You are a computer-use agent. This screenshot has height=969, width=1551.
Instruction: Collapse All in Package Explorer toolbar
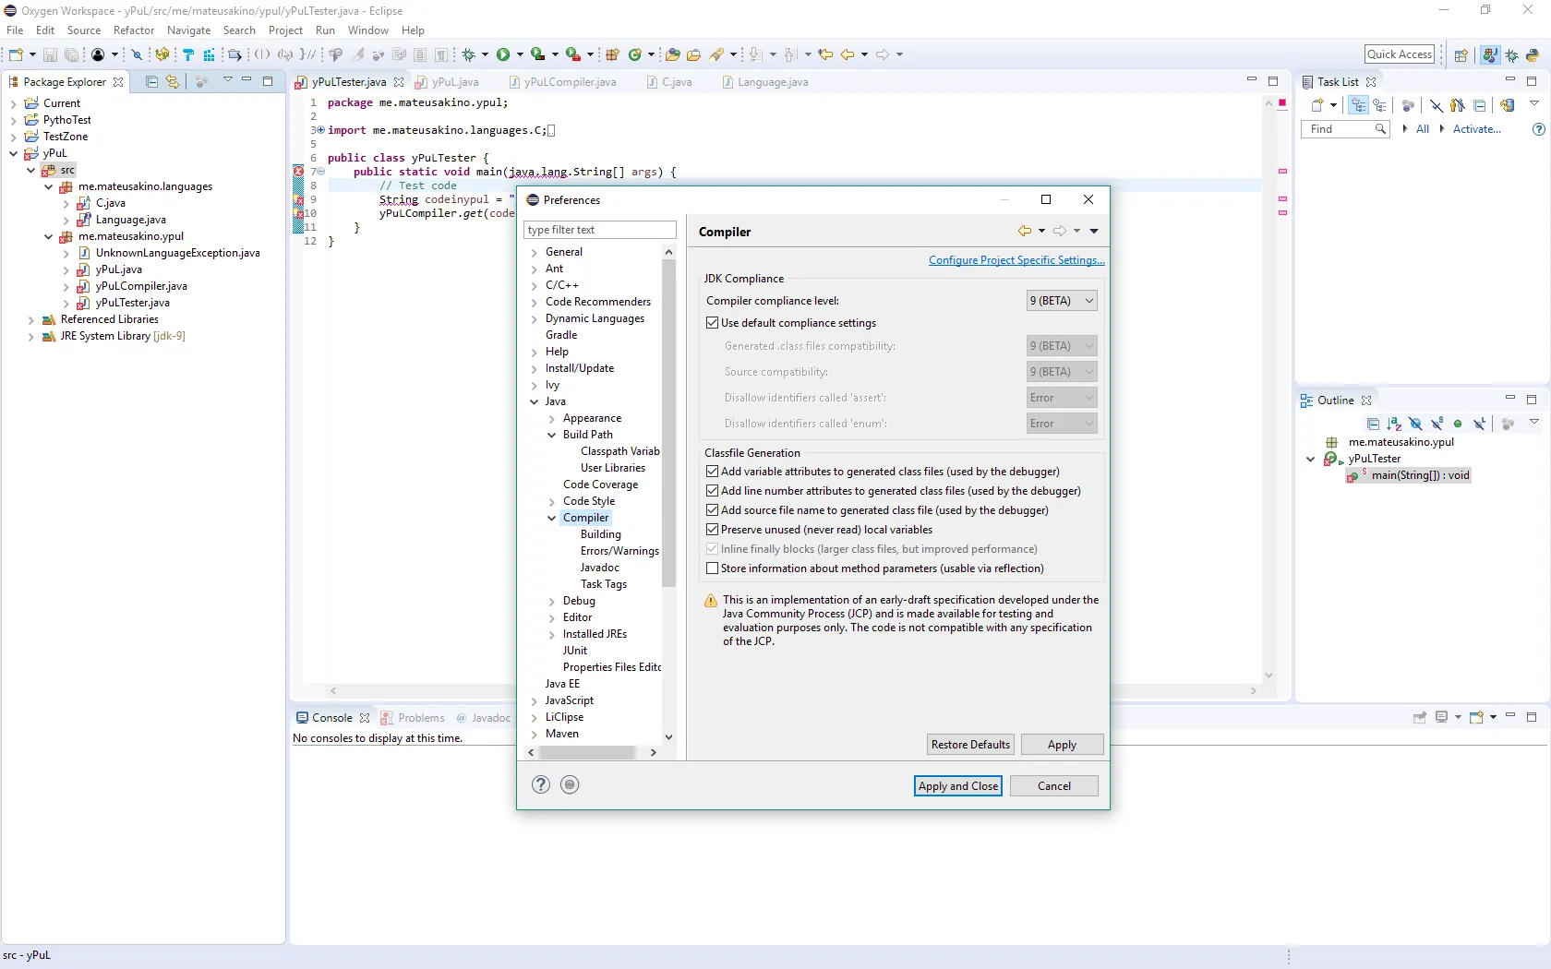[151, 82]
